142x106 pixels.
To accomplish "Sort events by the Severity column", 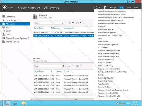I will pyautogui.click(x=59, y=71).
